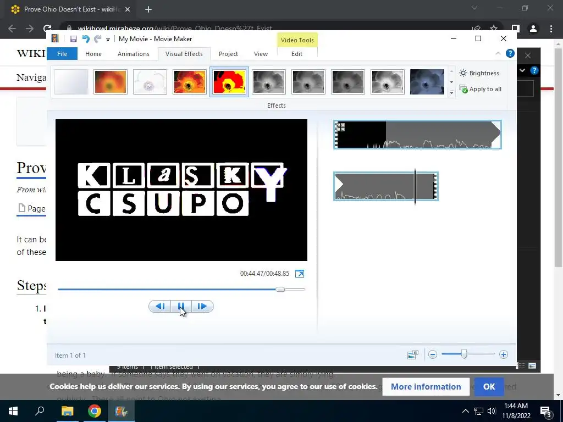Click the network tray icon
The width and height of the screenshot is (563, 422).
coord(479,411)
